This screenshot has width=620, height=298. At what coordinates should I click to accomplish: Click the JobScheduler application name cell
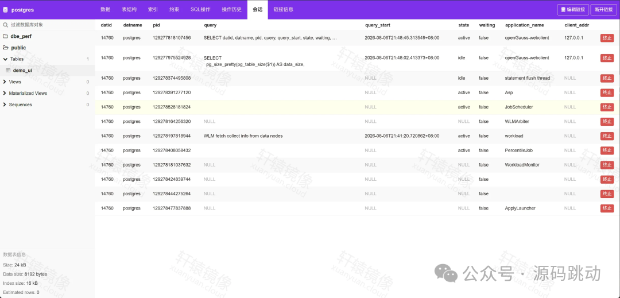point(519,107)
